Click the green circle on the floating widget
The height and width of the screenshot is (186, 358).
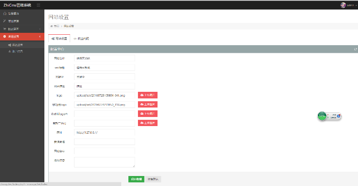[322, 116]
